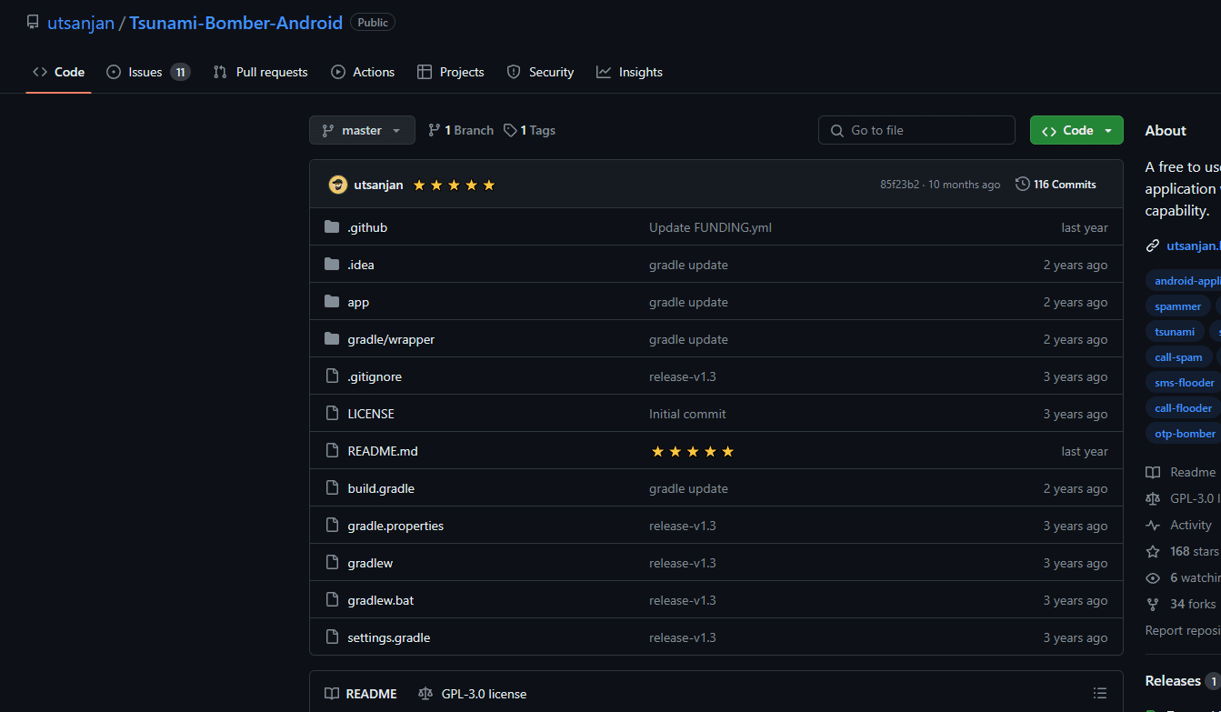The height and width of the screenshot is (712, 1221).
Task: Open the README.md file
Action: tap(383, 451)
